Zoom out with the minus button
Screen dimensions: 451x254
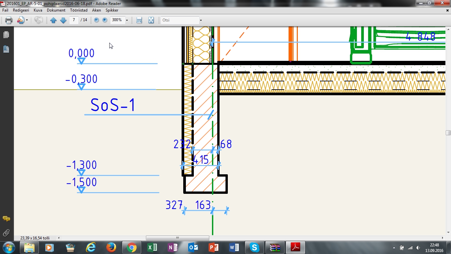point(96,20)
